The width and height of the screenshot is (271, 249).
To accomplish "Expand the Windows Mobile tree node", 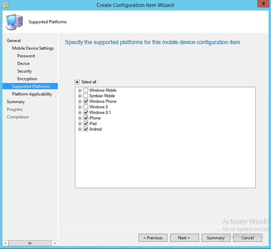I will [x=80, y=90].
